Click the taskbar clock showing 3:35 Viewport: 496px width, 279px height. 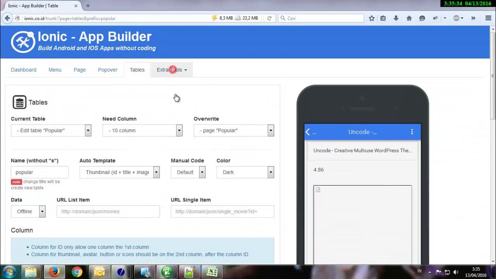pos(476,272)
